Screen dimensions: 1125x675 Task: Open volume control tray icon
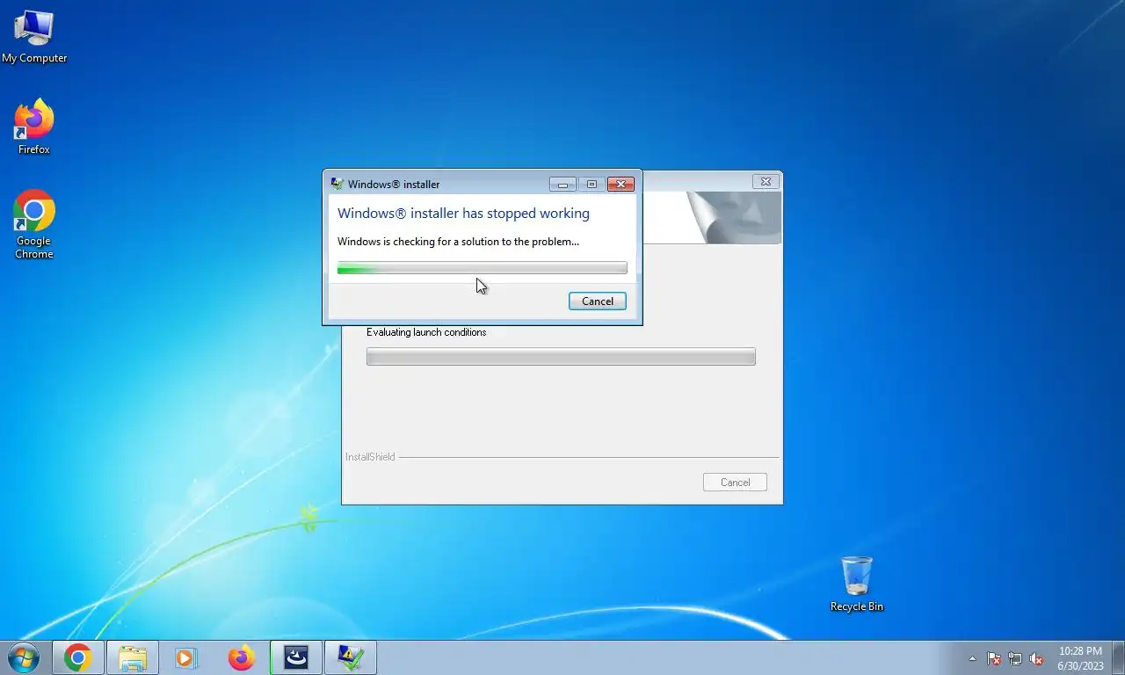coord(1036,658)
